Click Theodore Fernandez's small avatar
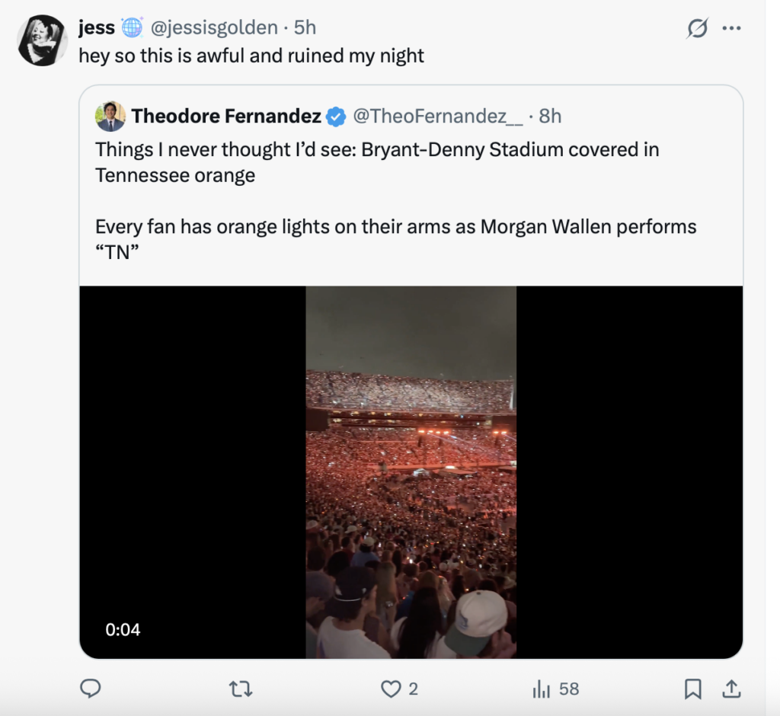 pos(110,117)
